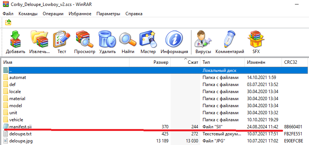
Task: Click date 03.07.2021 13:52
Action: pyautogui.click(x=263, y=85)
